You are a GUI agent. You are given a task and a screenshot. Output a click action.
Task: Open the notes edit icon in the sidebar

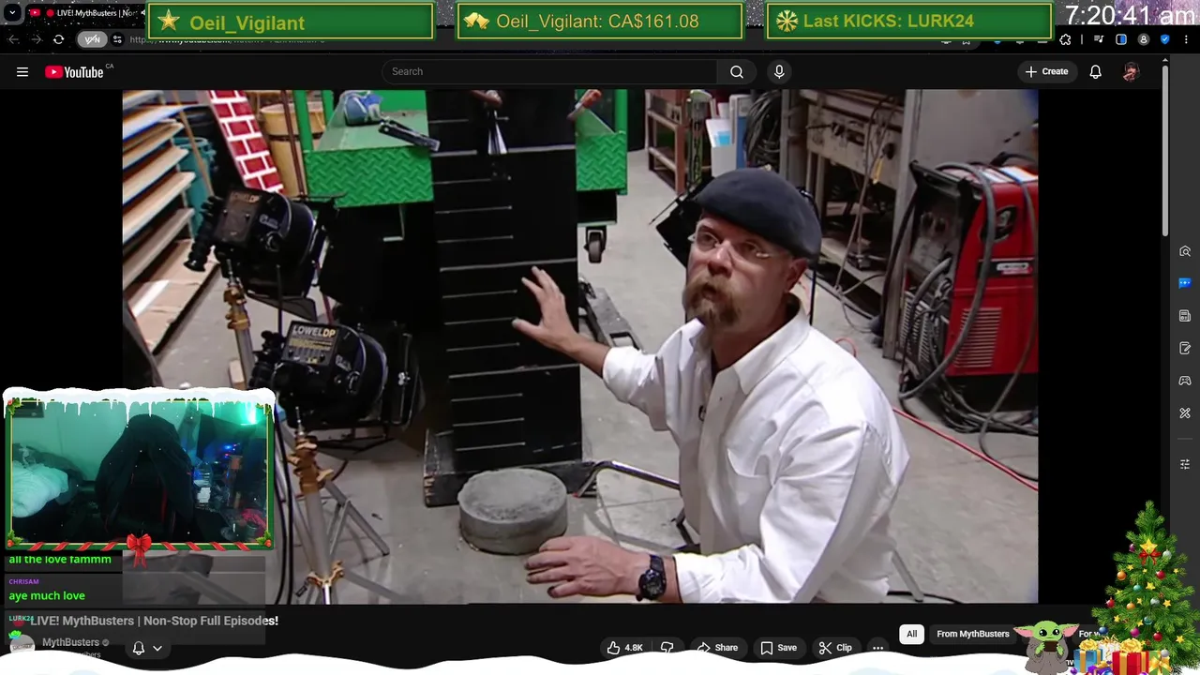[x=1185, y=349]
